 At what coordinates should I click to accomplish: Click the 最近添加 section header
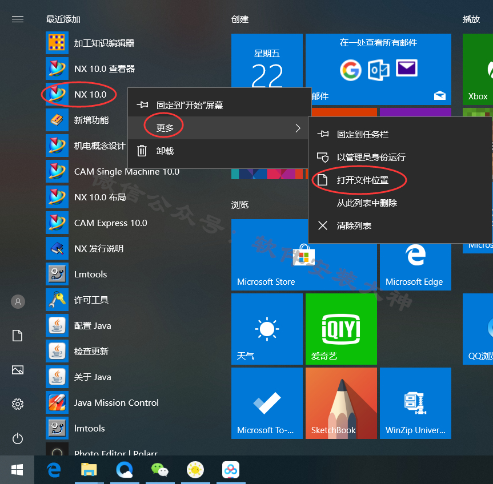pyautogui.click(x=63, y=19)
